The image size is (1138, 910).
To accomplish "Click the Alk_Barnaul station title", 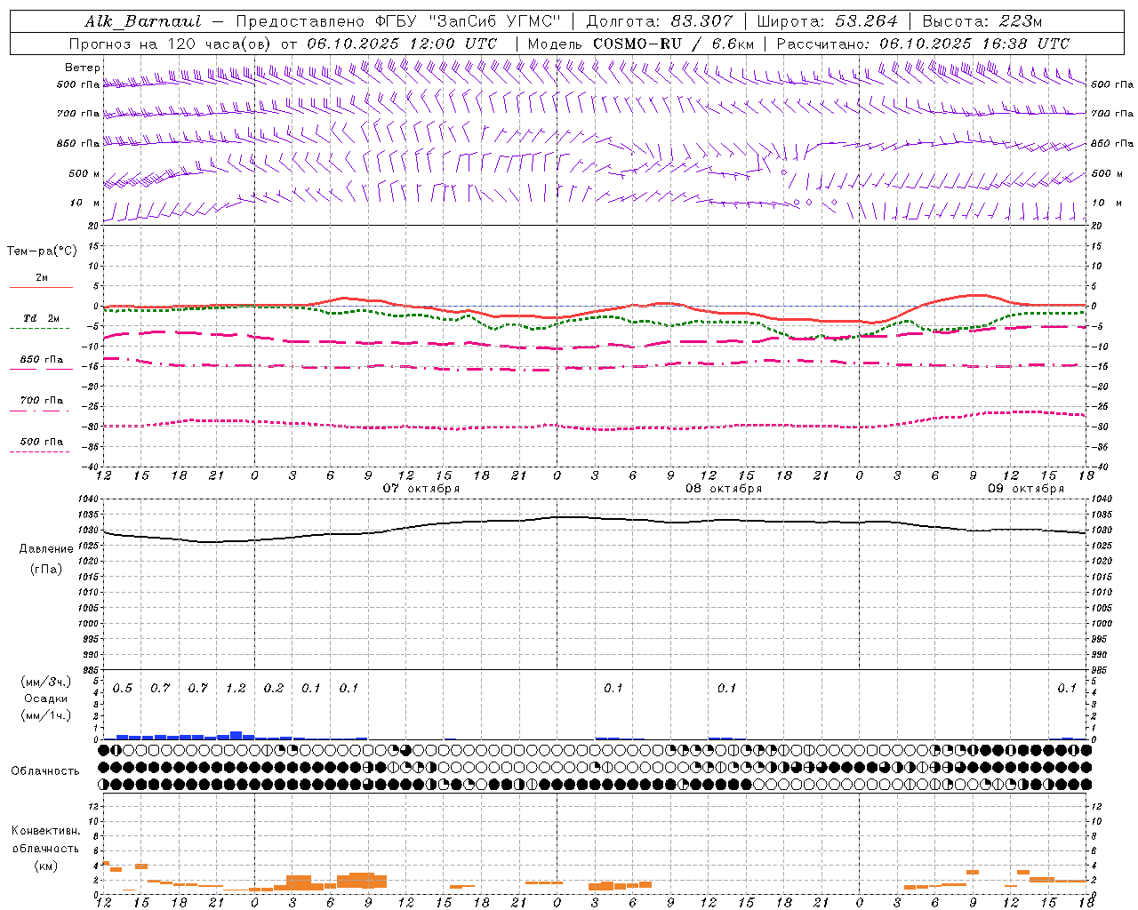I will click(x=143, y=21).
